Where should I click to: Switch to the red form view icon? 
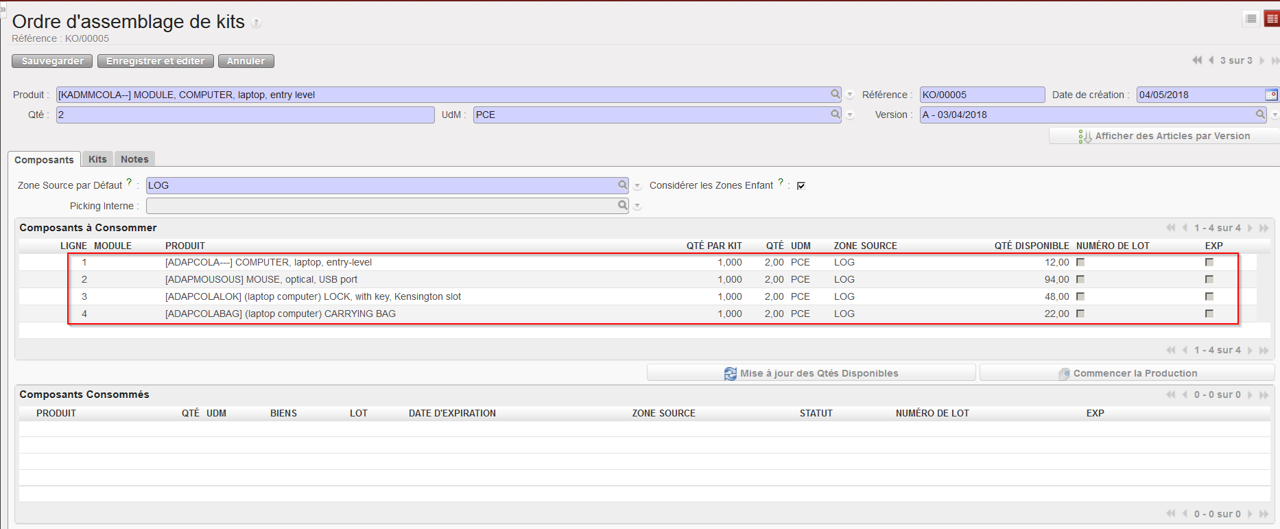point(1272,19)
